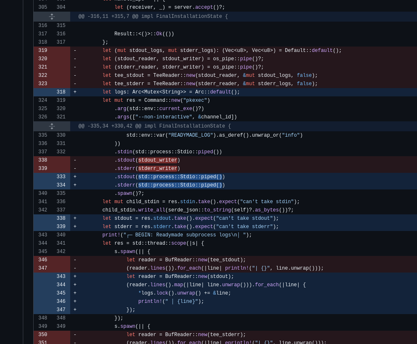This screenshot has width=417, height=344.
Task: Select new line number 333
Action: coord(61,177)
